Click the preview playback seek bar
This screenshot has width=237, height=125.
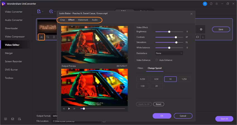[103, 109]
